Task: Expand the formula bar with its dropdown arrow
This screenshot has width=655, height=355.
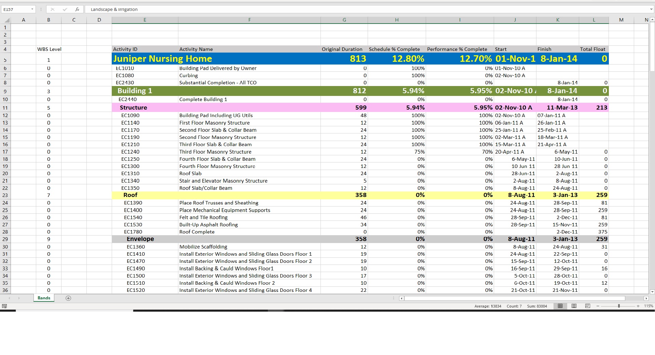Action: point(651,9)
